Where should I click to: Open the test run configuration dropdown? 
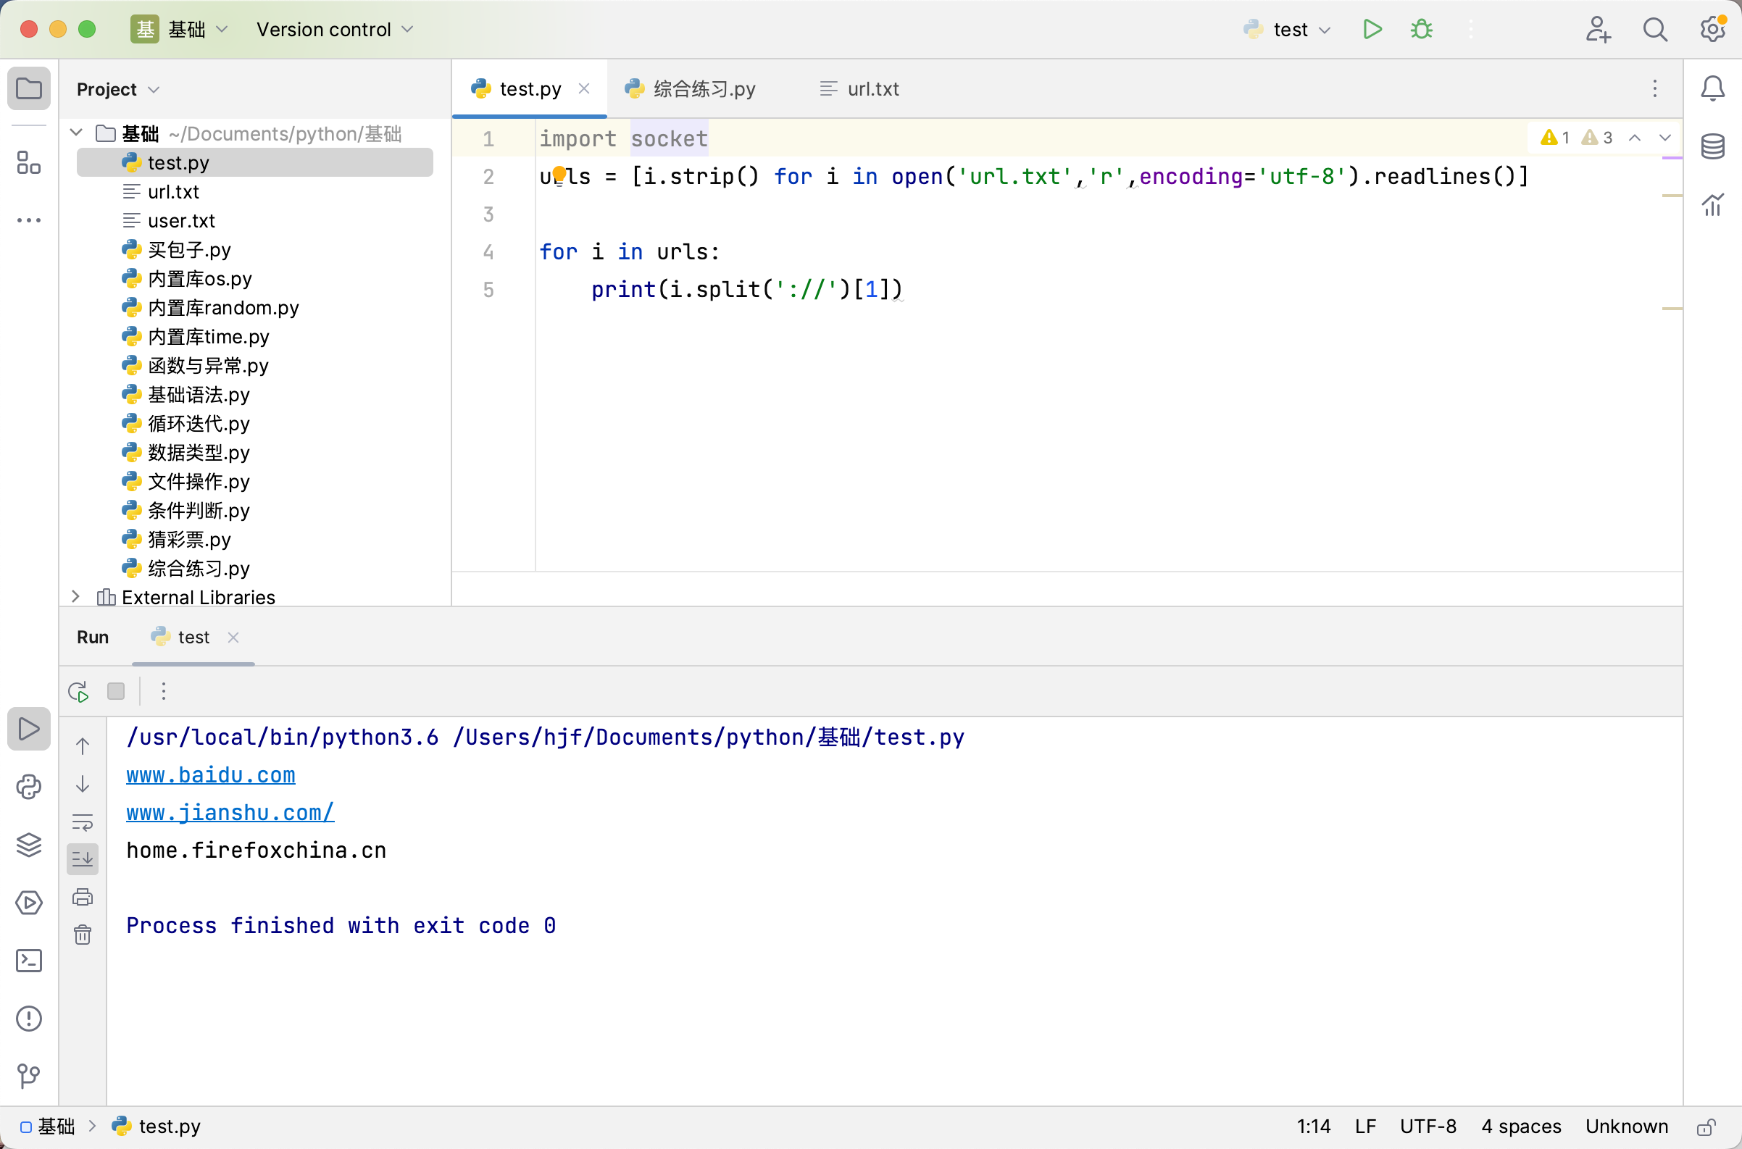point(1288,29)
